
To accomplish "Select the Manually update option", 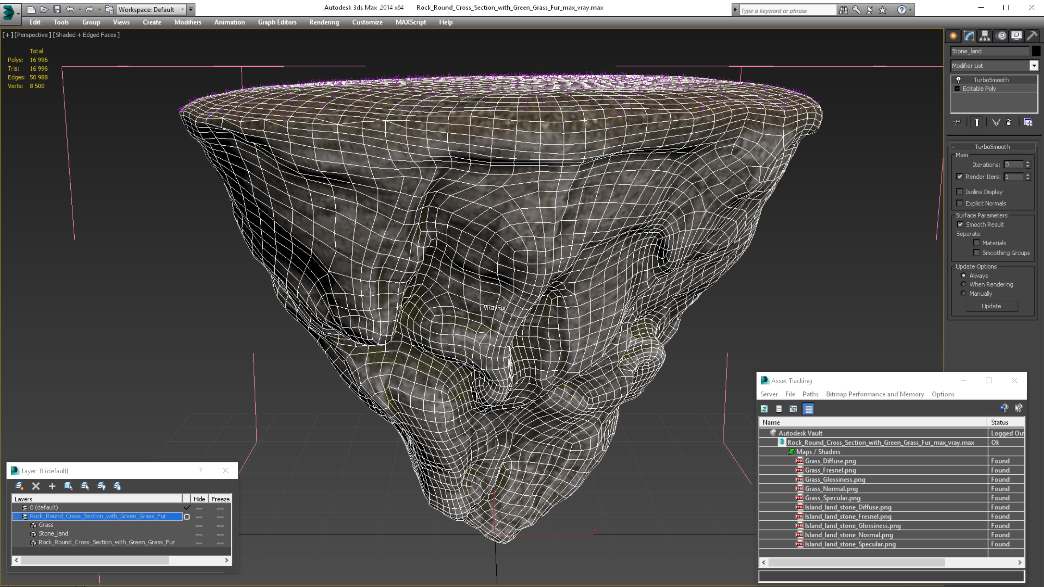I will 964,293.
